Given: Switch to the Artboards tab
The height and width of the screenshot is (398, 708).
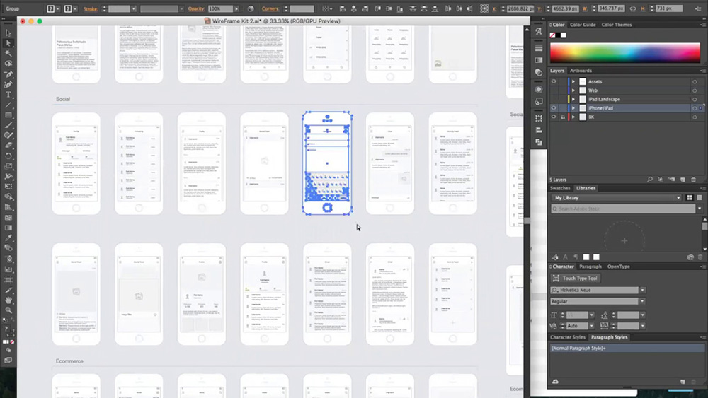Looking at the screenshot, I should pyautogui.click(x=581, y=71).
